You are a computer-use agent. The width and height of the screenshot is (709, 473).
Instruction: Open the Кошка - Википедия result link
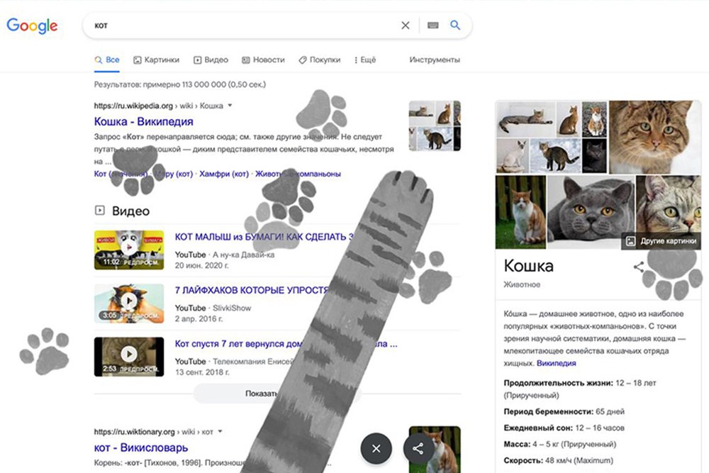[x=143, y=121]
